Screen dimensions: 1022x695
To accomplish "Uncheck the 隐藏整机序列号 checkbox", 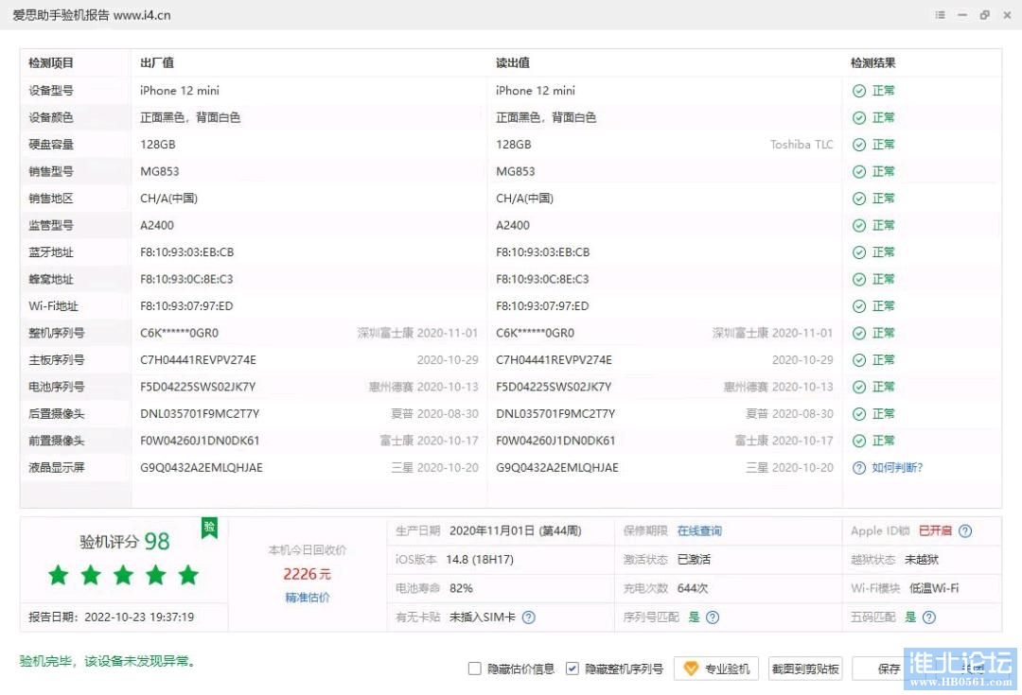I will pyautogui.click(x=572, y=669).
